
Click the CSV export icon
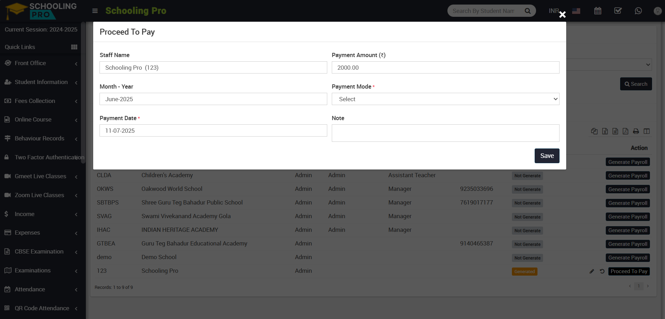tap(615, 131)
